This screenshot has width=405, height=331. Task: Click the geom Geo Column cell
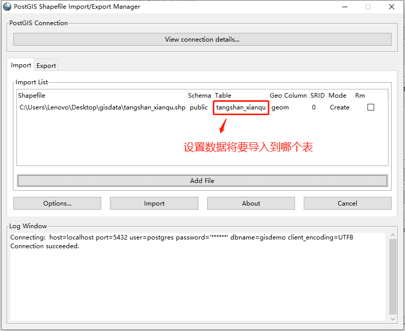coord(280,107)
